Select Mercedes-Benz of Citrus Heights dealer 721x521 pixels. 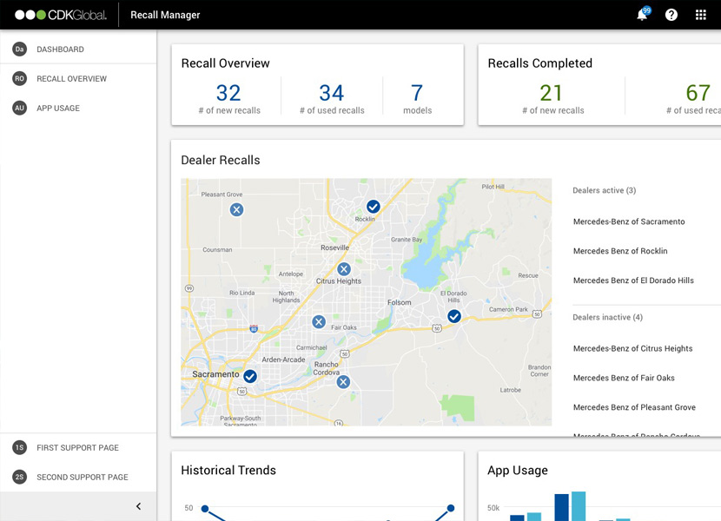[x=632, y=348]
